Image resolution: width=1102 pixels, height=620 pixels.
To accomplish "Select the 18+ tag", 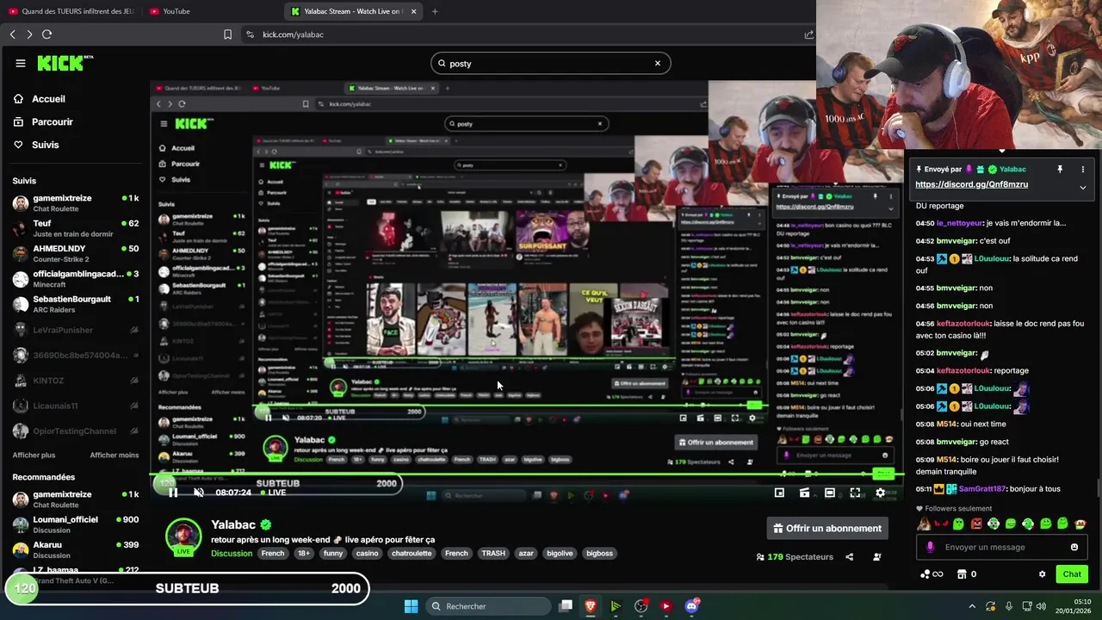I will point(304,554).
